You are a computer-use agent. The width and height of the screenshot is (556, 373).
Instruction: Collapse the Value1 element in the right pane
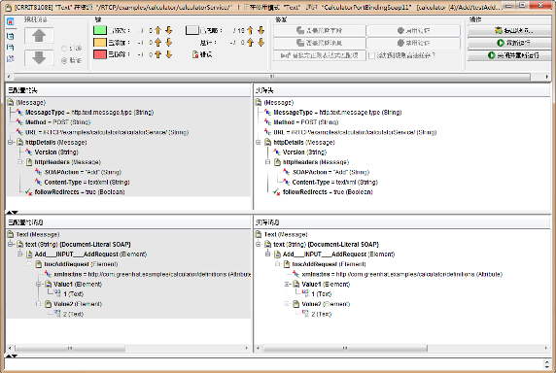click(287, 284)
